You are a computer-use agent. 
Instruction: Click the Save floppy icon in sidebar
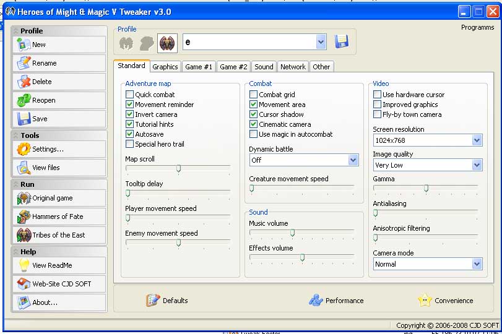tap(24, 119)
